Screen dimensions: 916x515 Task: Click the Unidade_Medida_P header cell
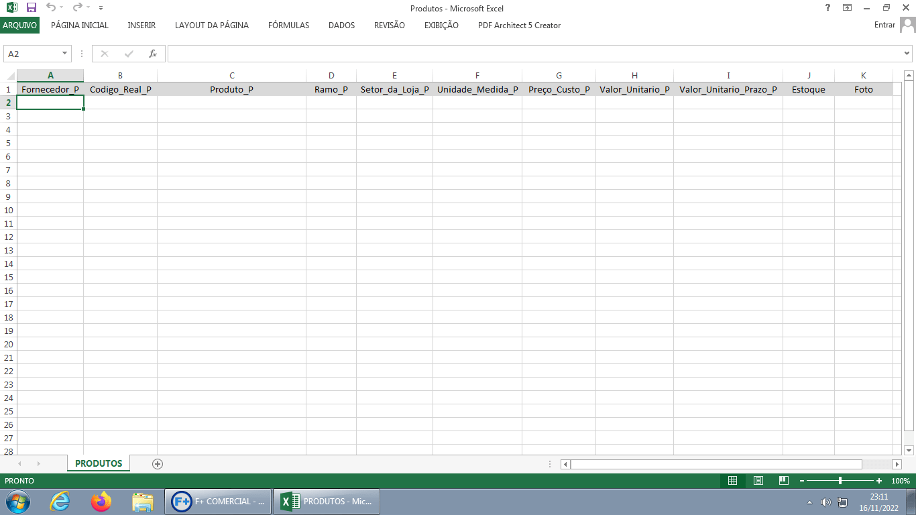[477, 89]
